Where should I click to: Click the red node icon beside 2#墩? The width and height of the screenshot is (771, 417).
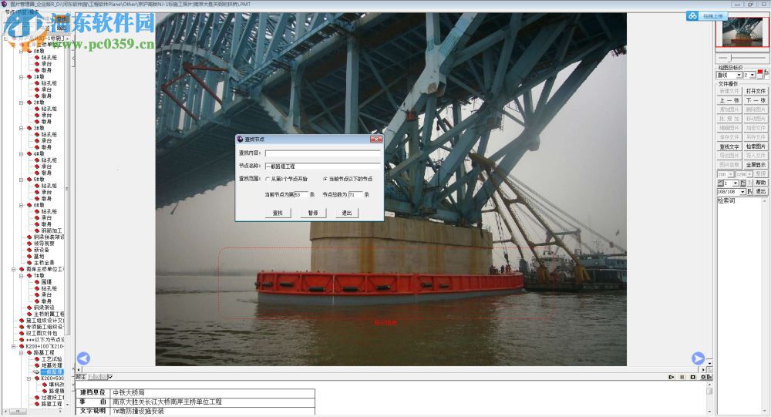[x=29, y=103]
